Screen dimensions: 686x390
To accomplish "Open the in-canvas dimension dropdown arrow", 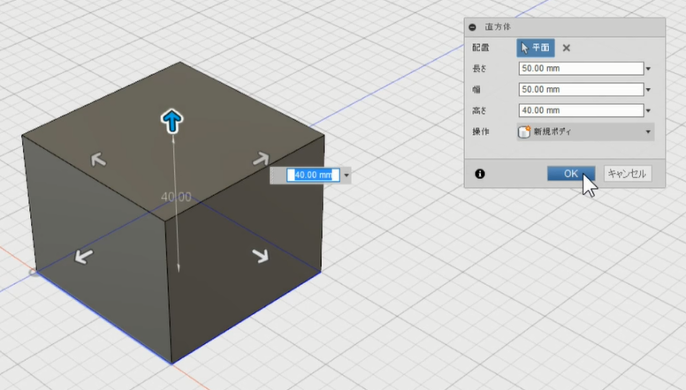I will click(x=347, y=176).
